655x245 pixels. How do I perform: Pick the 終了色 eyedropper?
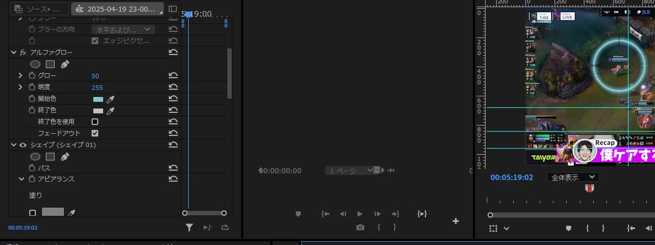coord(110,111)
